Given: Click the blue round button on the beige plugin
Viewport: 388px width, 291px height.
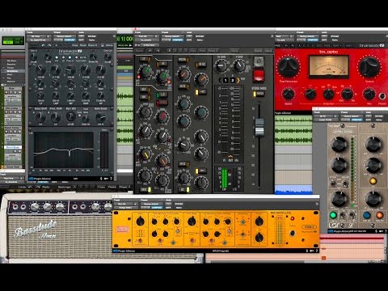Looking at the screenshot, I should coord(366,215).
